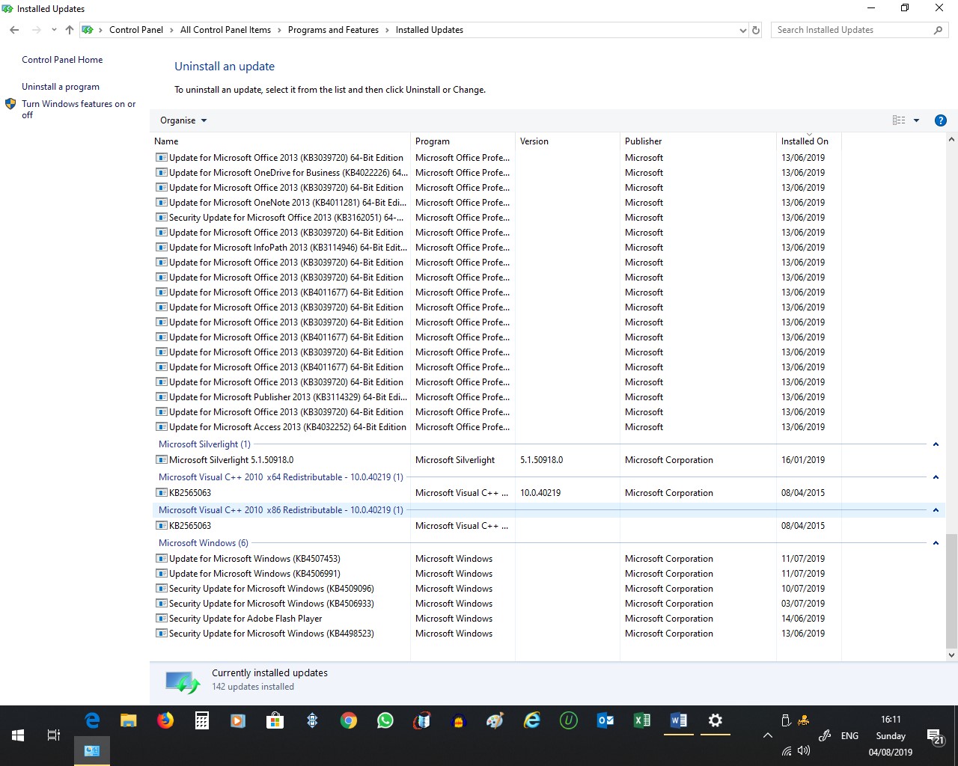Open the Control Panel Home link

[62, 60]
